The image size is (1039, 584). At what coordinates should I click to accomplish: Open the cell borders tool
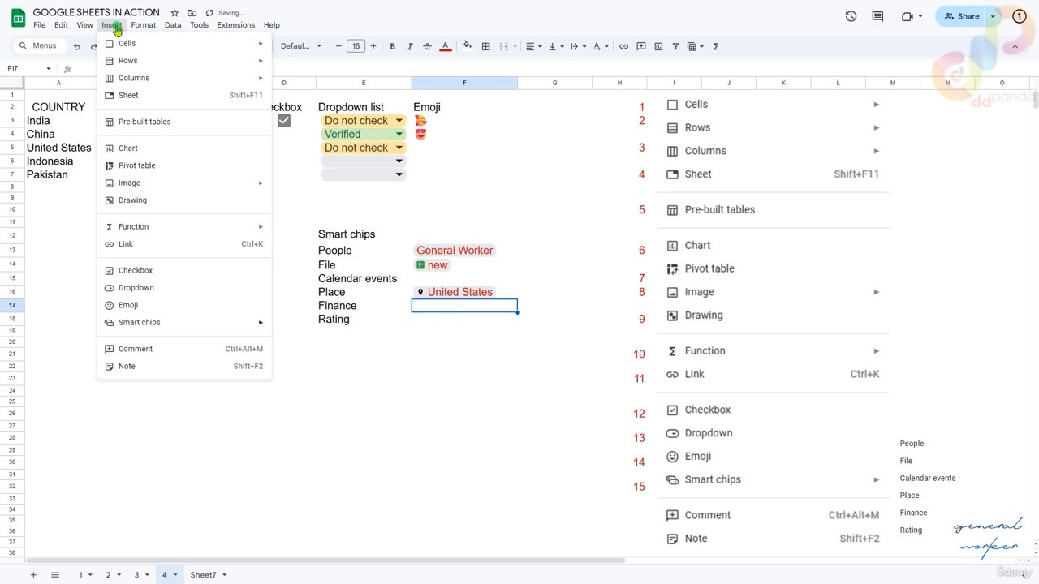point(486,47)
